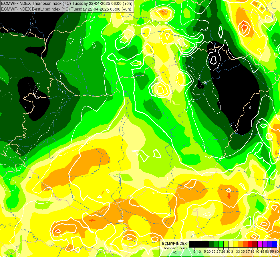Click the legend value 31
The height and width of the screenshot is (257, 280).
point(233,252)
